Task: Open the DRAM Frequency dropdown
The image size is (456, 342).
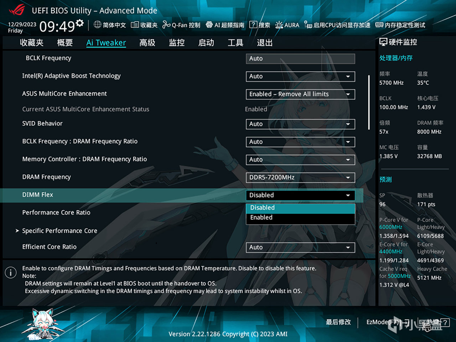Action: point(300,177)
